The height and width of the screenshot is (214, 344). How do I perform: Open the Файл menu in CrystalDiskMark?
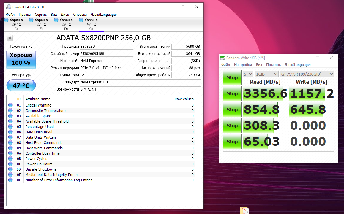pos(225,65)
